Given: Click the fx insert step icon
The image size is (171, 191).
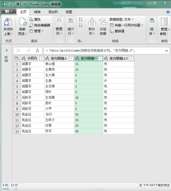Looking at the screenshot, I should 37,50.
